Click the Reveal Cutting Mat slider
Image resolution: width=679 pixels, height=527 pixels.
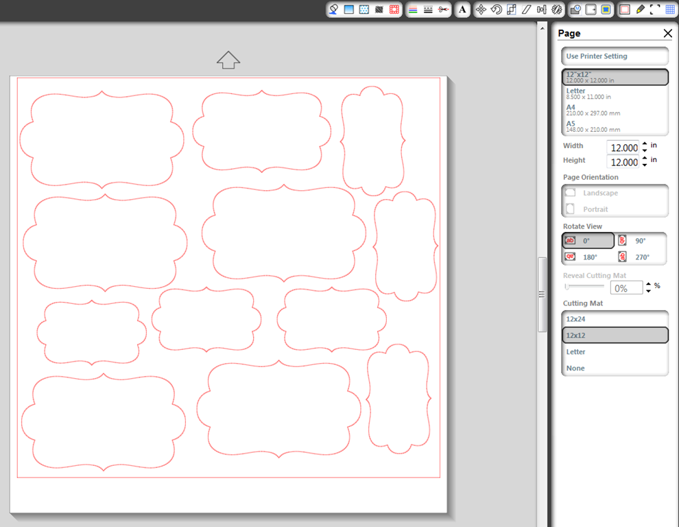(584, 286)
